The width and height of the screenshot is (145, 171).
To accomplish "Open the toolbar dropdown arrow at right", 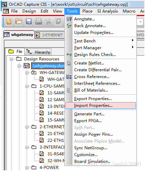I will (x=140, y=22).
